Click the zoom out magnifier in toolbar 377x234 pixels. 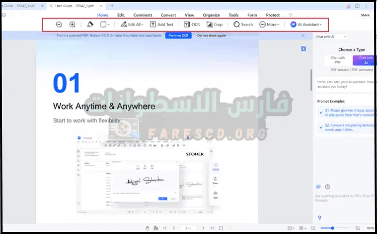(59, 25)
